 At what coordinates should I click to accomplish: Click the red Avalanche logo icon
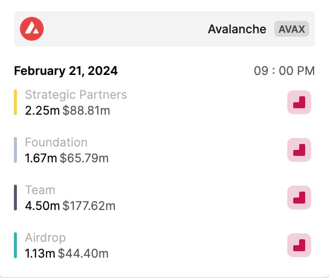click(32, 29)
